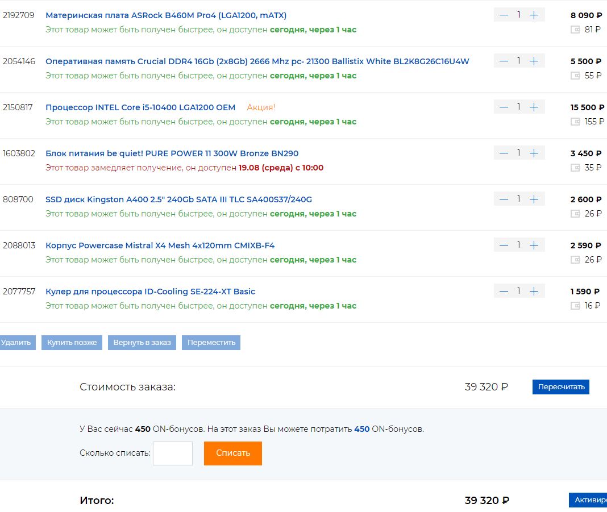This screenshot has height=512, width=607.
Task: Click quantity value of ASRock motherboard row
Action: click(x=519, y=15)
